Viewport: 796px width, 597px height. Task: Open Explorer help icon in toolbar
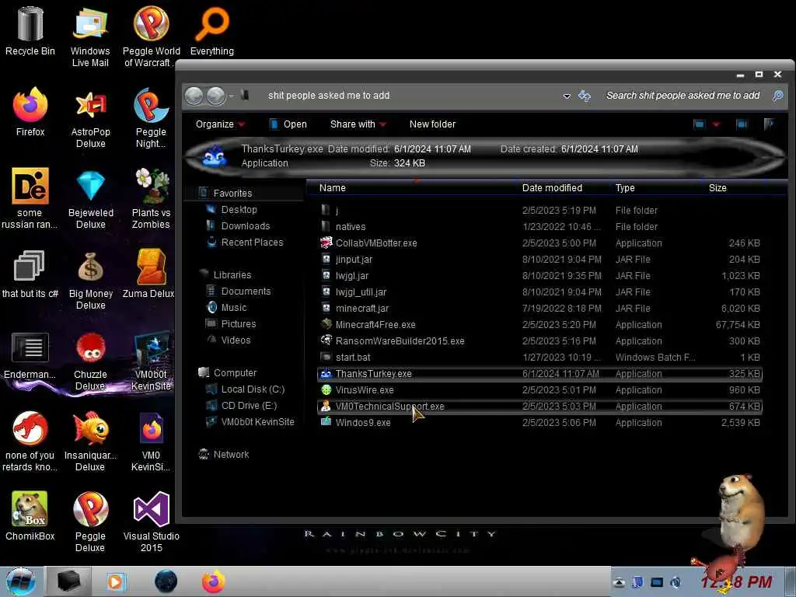tap(769, 124)
